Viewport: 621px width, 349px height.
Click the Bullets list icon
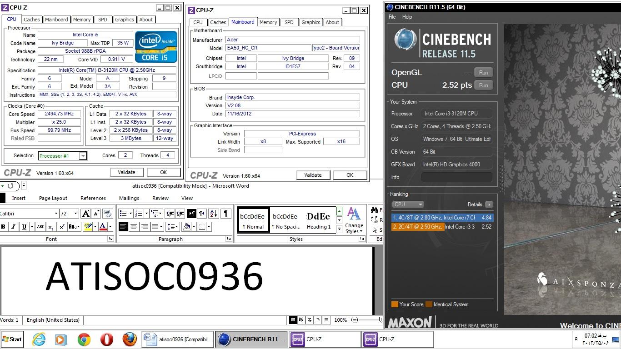[123, 213]
